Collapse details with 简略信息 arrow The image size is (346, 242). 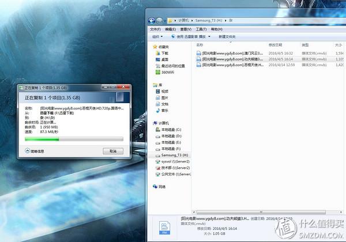(28, 151)
